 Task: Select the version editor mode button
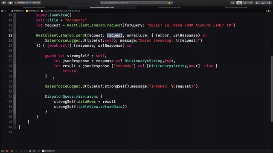(250, 3)
